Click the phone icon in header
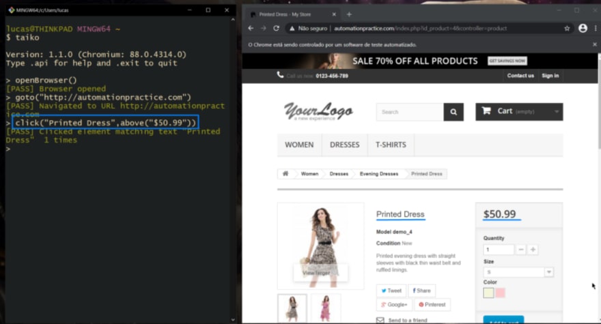The width and height of the screenshot is (601, 324). (x=281, y=75)
